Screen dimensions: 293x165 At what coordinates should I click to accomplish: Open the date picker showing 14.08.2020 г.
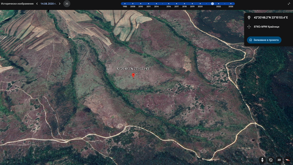(48, 4)
